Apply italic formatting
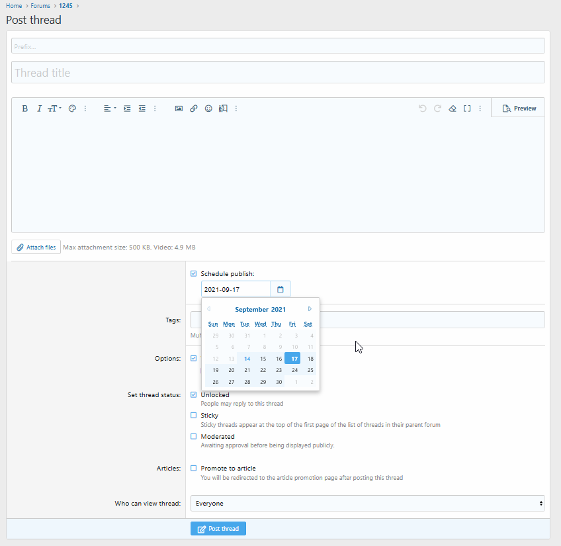 point(39,109)
